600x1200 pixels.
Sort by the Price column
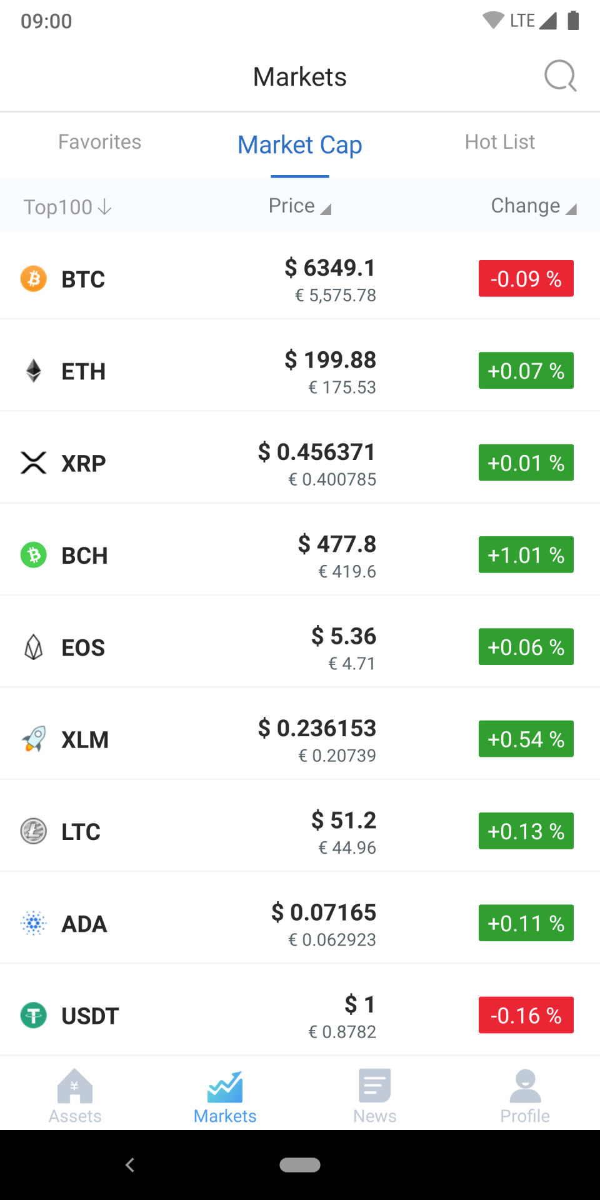tap(300, 206)
